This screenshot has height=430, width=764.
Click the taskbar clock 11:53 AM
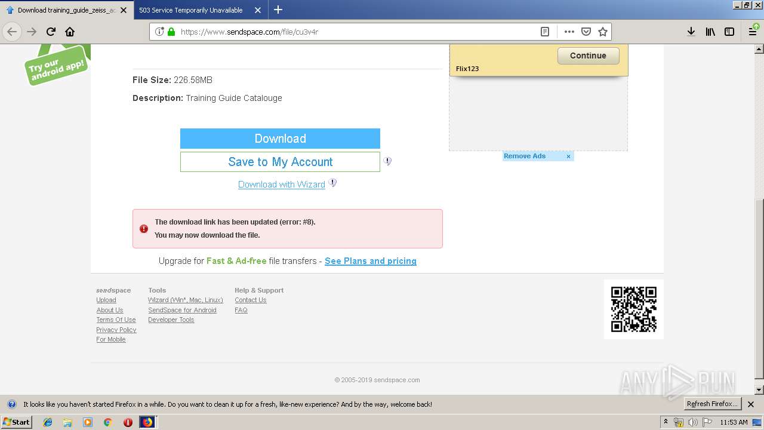[x=734, y=422]
